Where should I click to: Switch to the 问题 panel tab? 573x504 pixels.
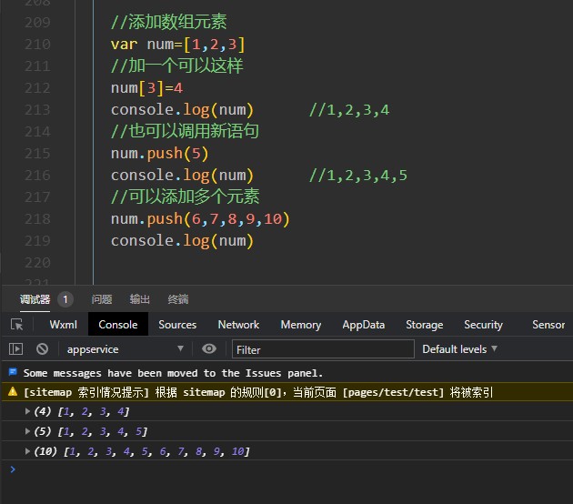coord(102,299)
